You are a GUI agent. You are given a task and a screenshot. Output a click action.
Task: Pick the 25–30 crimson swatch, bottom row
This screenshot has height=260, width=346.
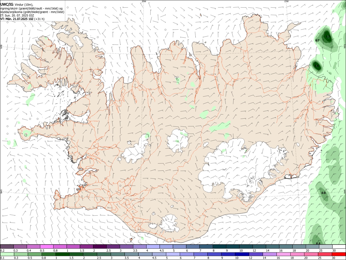(x=325, y=254)
